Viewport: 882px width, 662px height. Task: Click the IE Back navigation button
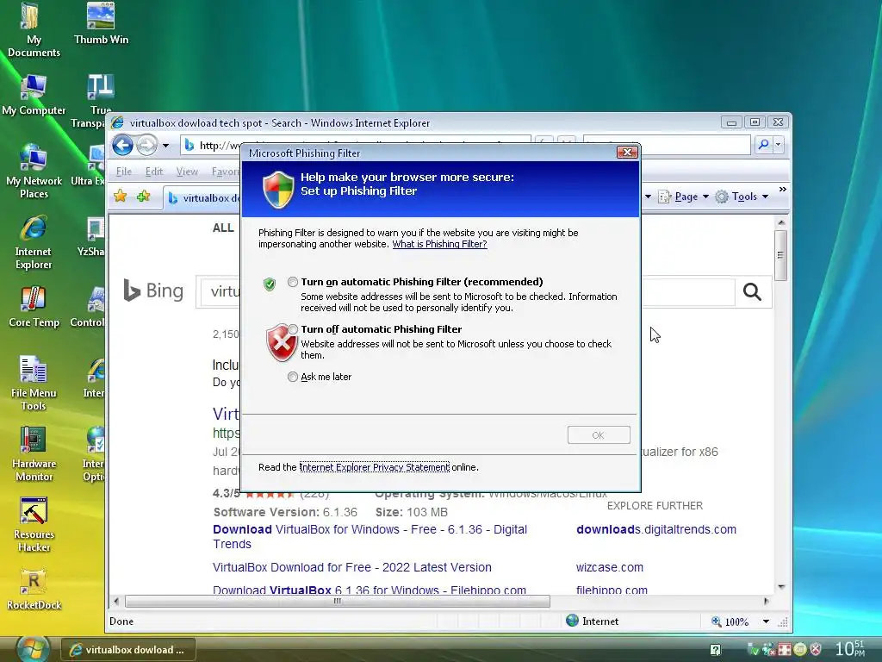coord(122,145)
